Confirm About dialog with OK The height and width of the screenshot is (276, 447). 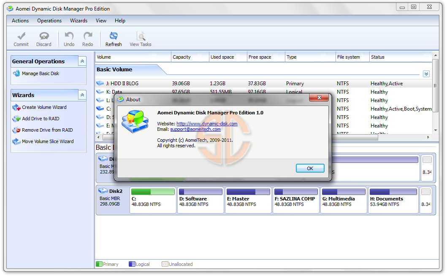(x=310, y=168)
